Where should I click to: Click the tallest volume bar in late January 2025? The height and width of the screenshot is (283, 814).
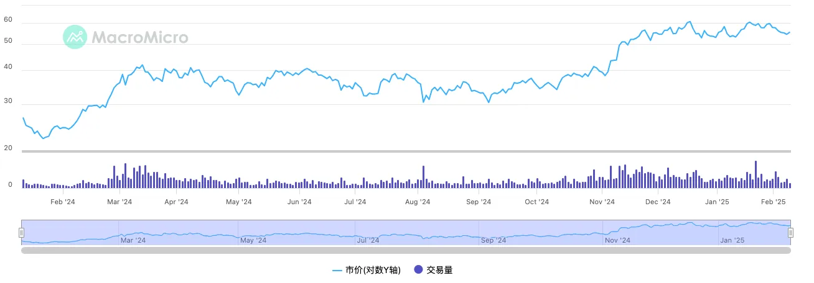(756, 174)
